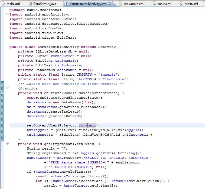The height and width of the screenshot is (189, 205).
Task: Open main.xml tab right after showmain.xml
Action: (x=164, y=4)
